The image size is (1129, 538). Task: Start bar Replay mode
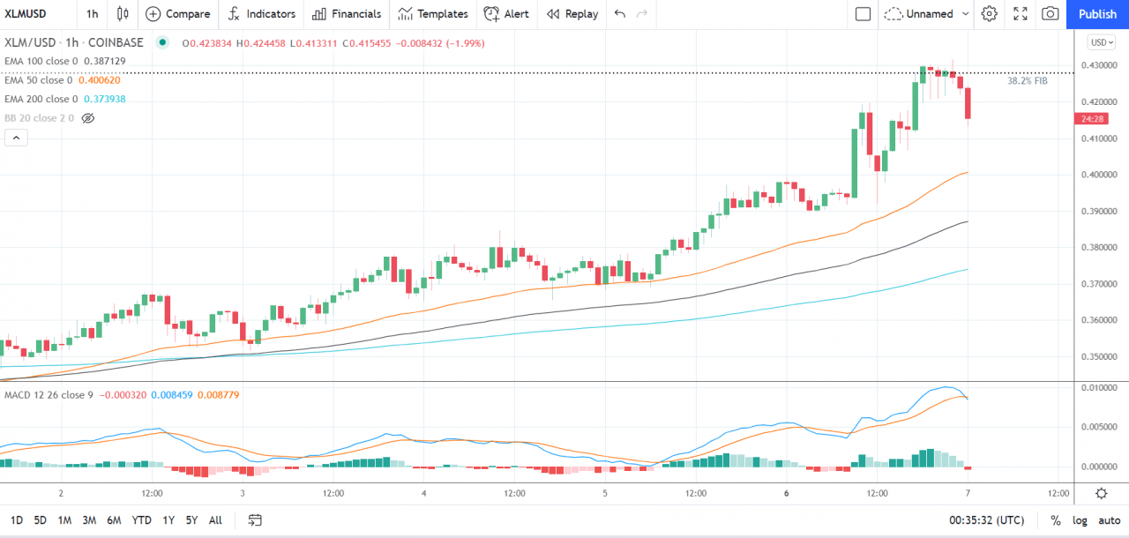point(572,14)
